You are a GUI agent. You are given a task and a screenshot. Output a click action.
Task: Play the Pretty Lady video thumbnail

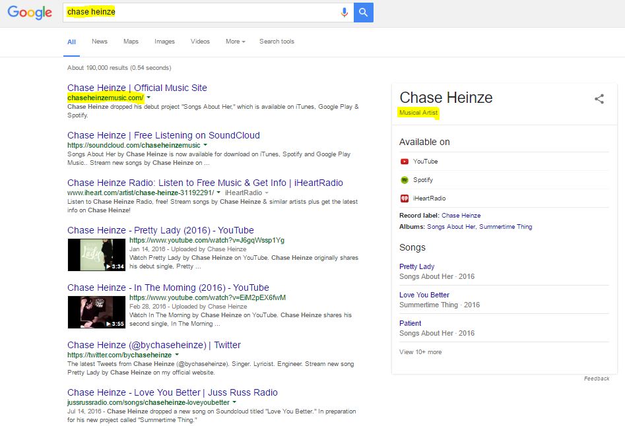[x=96, y=255]
